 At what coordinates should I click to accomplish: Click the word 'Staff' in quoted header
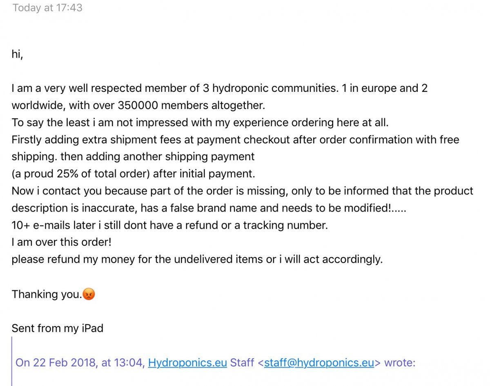(x=242, y=362)
